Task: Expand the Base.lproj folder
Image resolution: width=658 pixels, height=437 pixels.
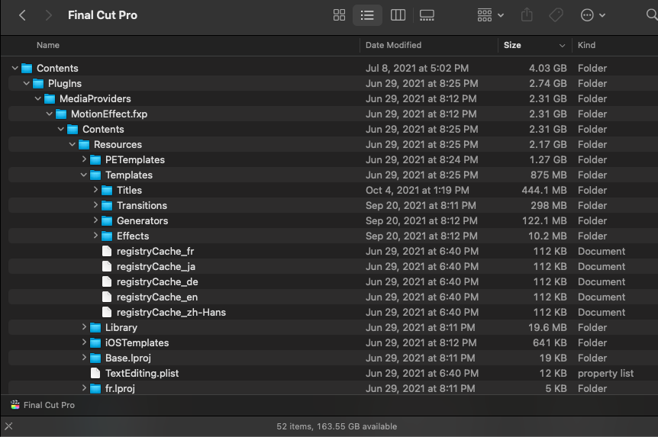Action: [84, 358]
